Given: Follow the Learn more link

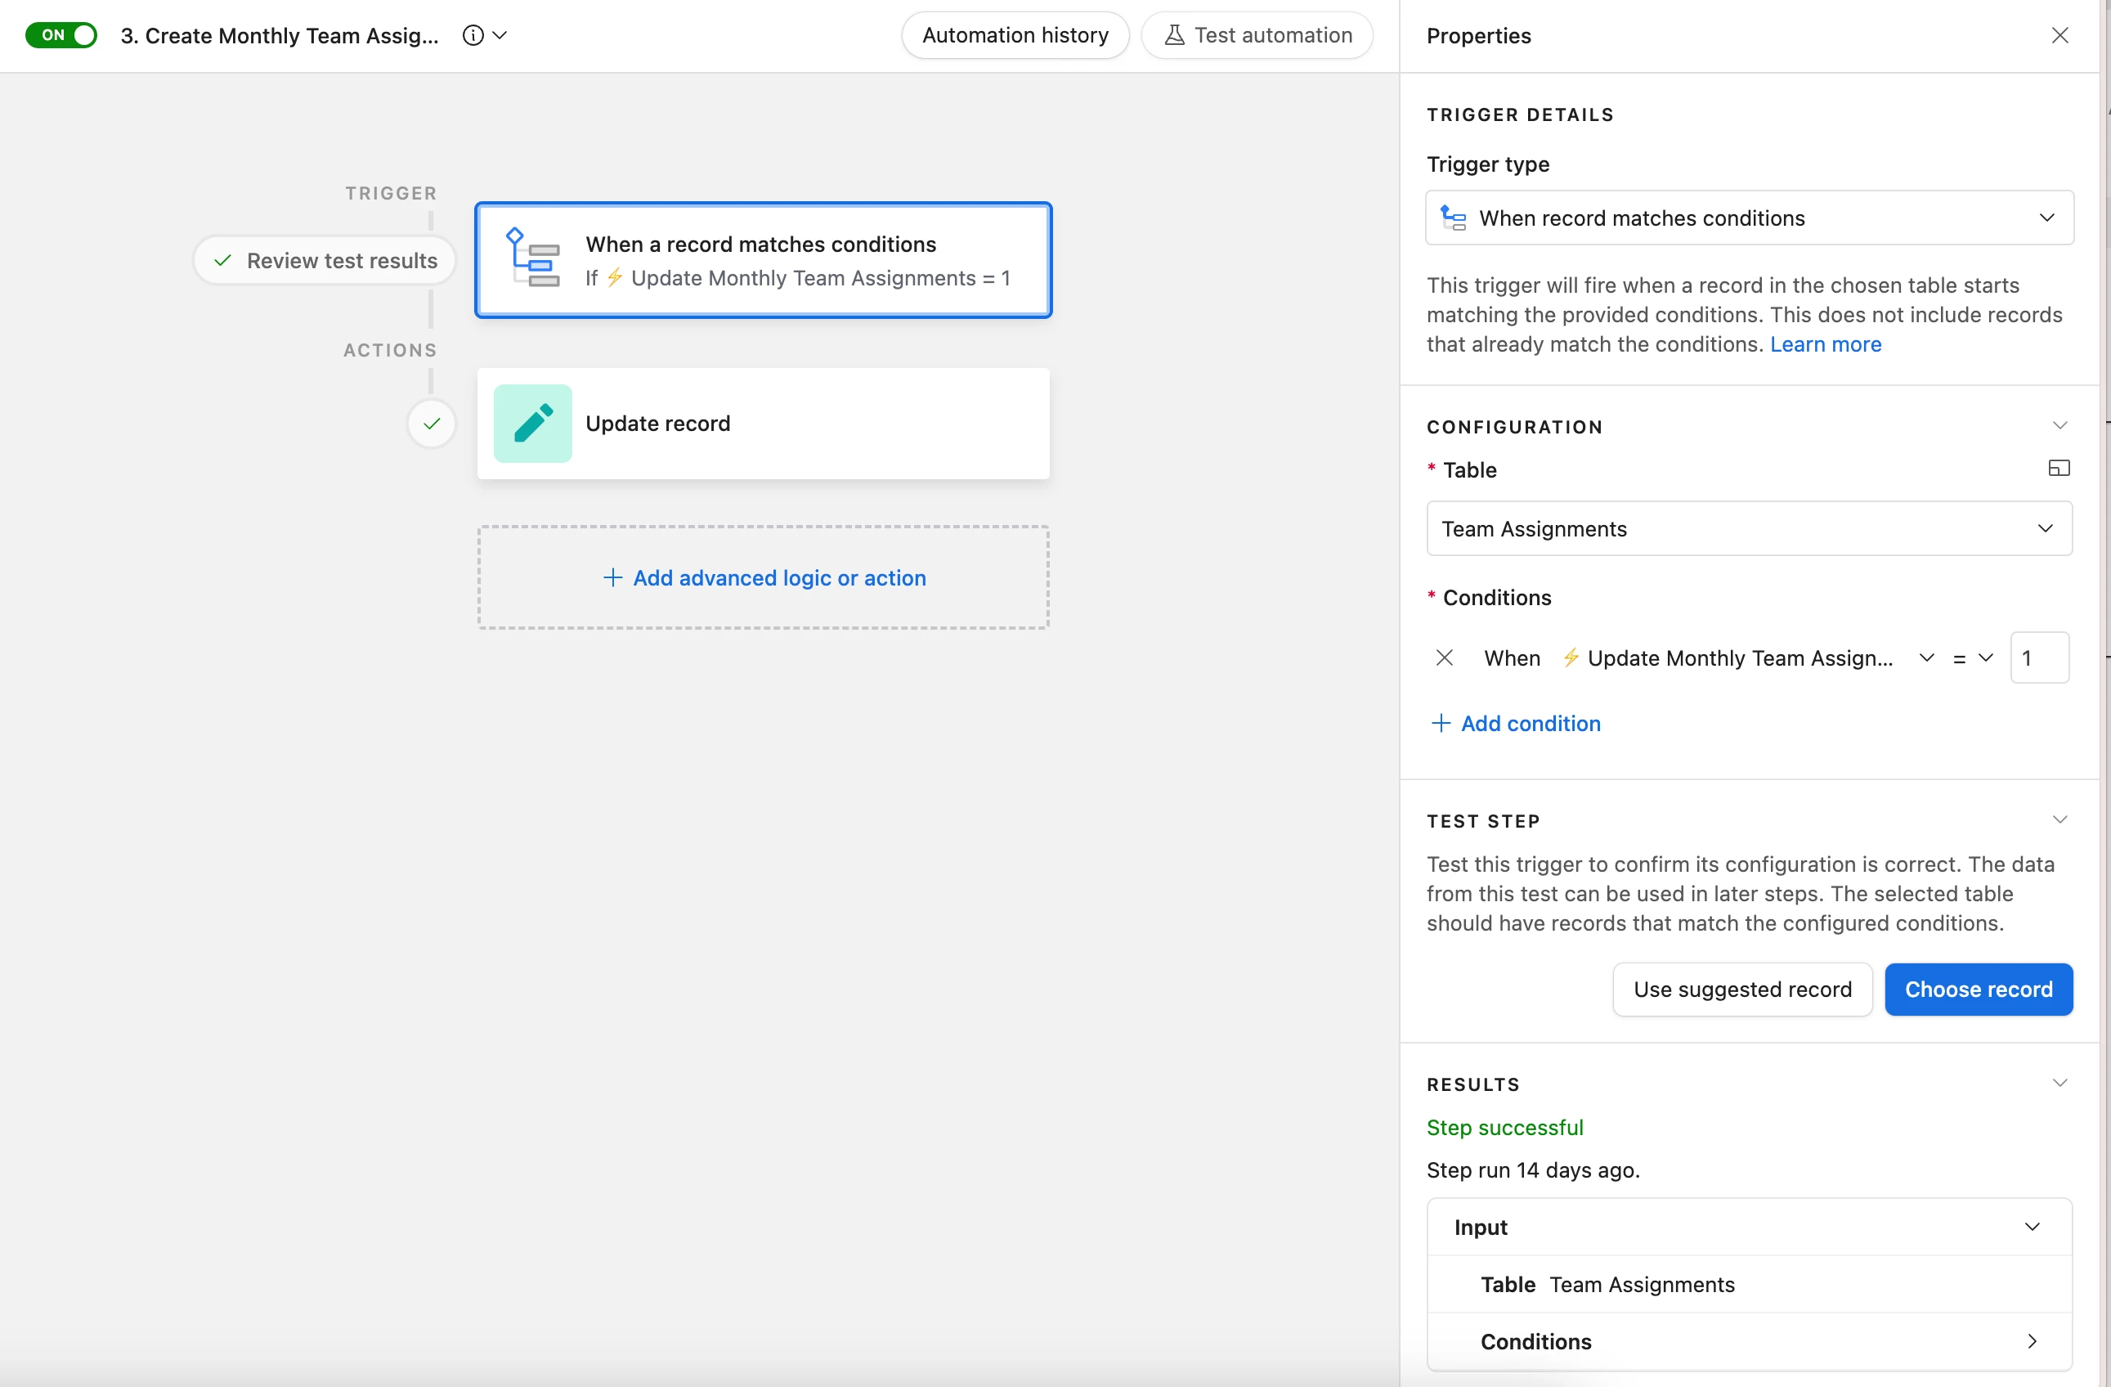Looking at the screenshot, I should (1826, 344).
